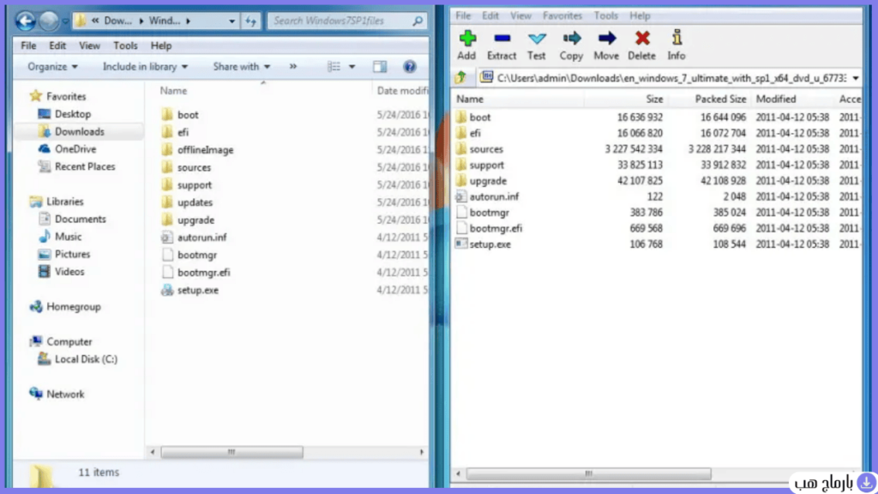The width and height of the screenshot is (878, 494).
Task: Click the search magnifier icon in Explorer
Action: (418, 21)
